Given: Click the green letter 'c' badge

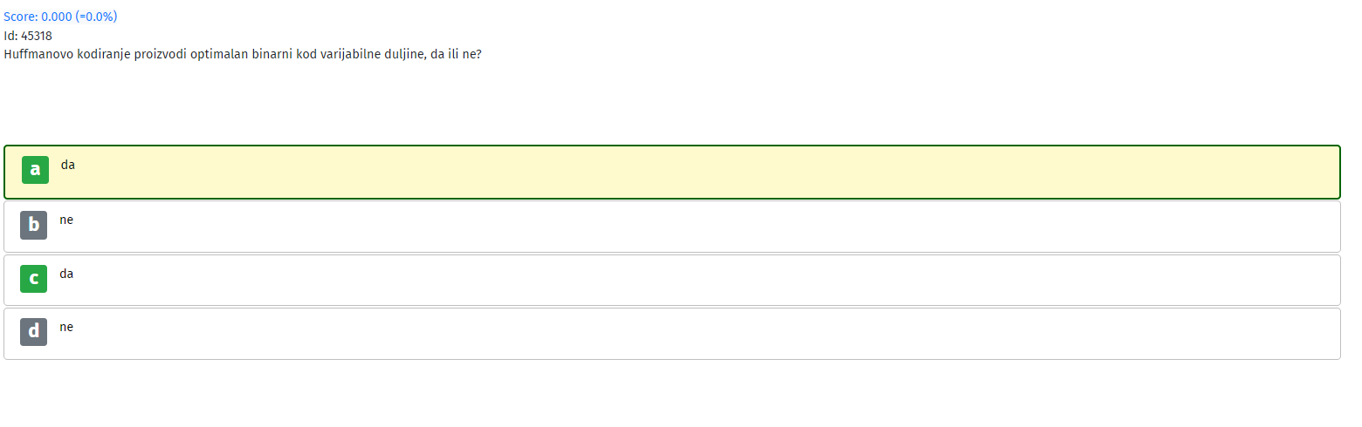Looking at the screenshot, I should point(33,279).
